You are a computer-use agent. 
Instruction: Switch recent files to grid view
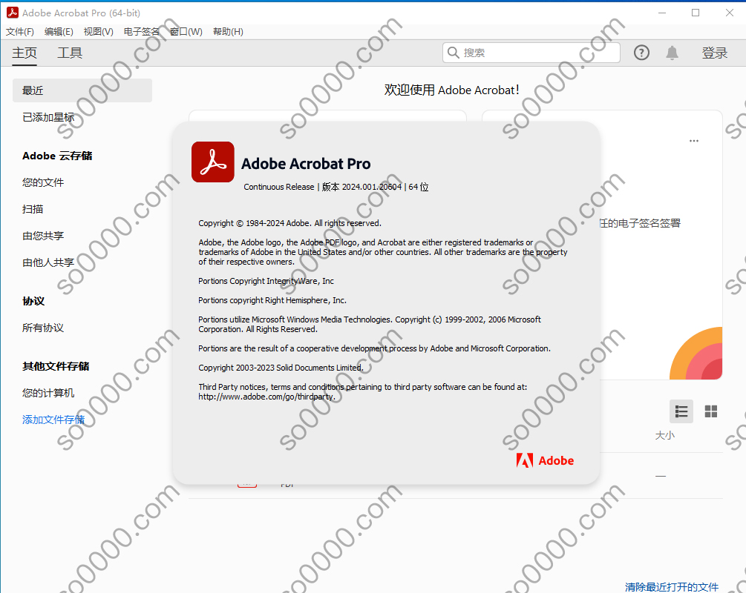[x=711, y=411]
